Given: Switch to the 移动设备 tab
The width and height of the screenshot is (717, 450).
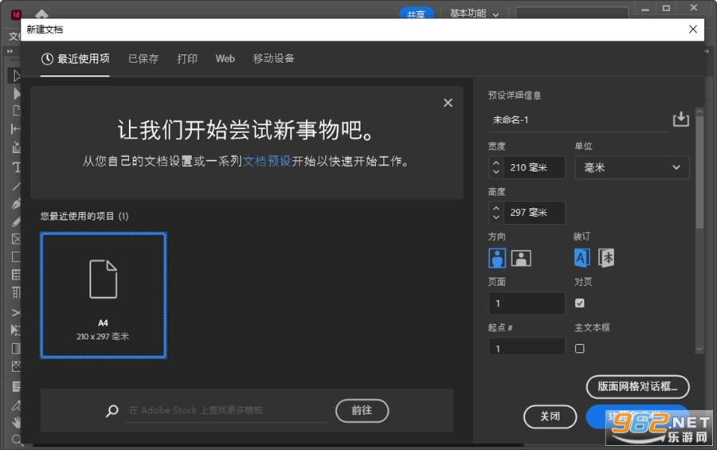Looking at the screenshot, I should pyautogui.click(x=273, y=58).
